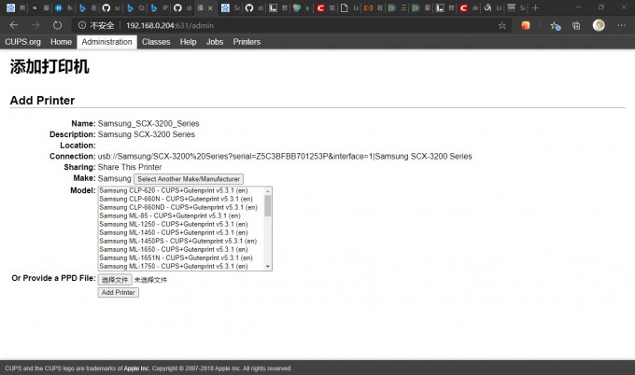Open a new browser tab

pos(535,7)
